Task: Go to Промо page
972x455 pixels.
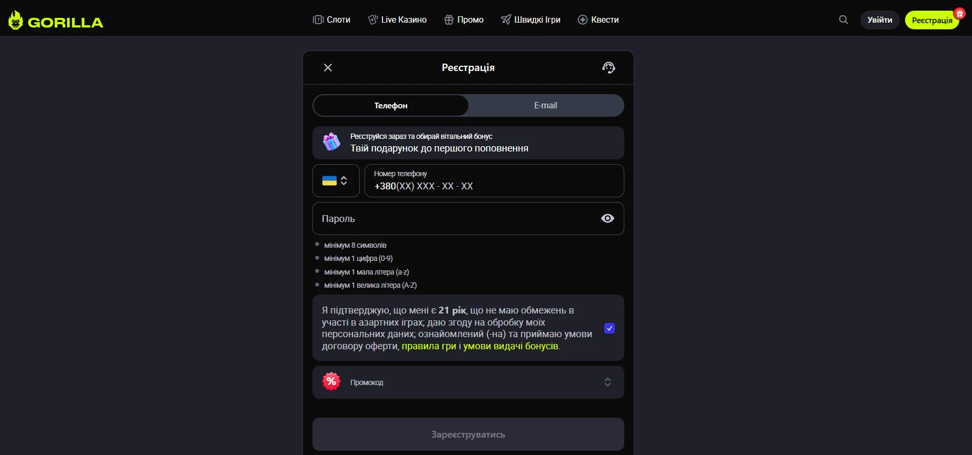Action: tap(464, 19)
